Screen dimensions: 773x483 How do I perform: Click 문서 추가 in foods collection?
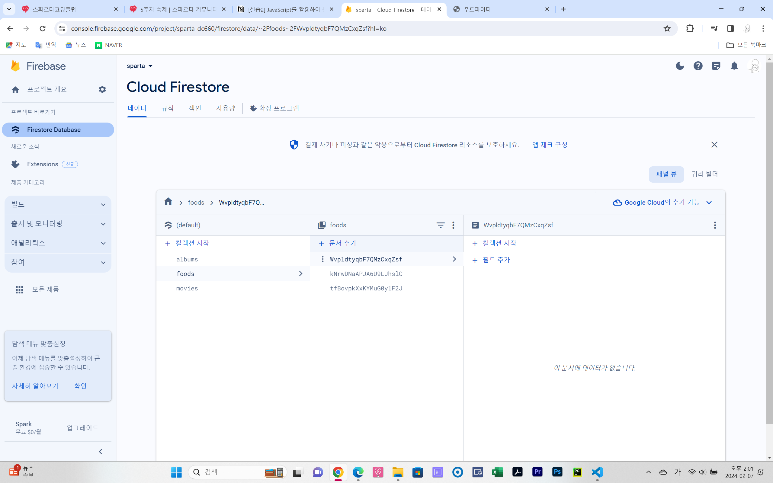pos(338,243)
